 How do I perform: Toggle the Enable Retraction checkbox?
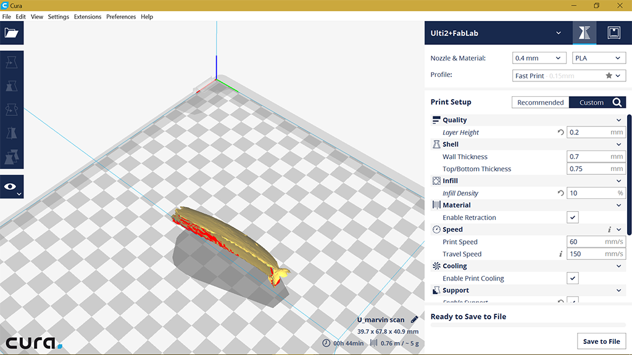click(572, 218)
